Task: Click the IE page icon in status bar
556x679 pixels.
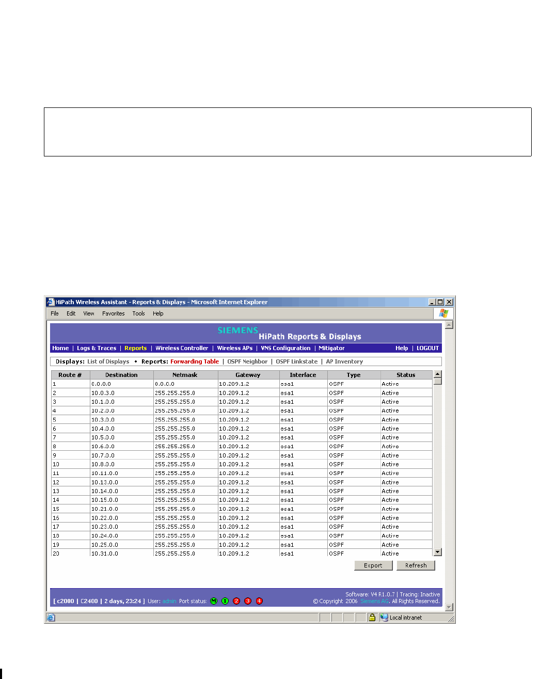Action: point(51,617)
